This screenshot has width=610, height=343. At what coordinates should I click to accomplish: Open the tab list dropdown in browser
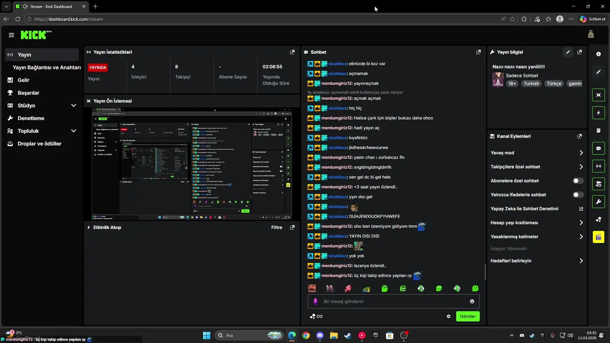coord(6,7)
